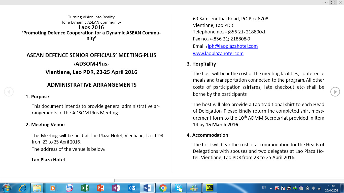This screenshot has width=344, height=193.
Task: Open Outlook from the taskbar
Action: (132, 188)
